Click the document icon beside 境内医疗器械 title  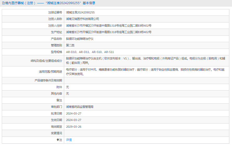click(x=3, y=3)
